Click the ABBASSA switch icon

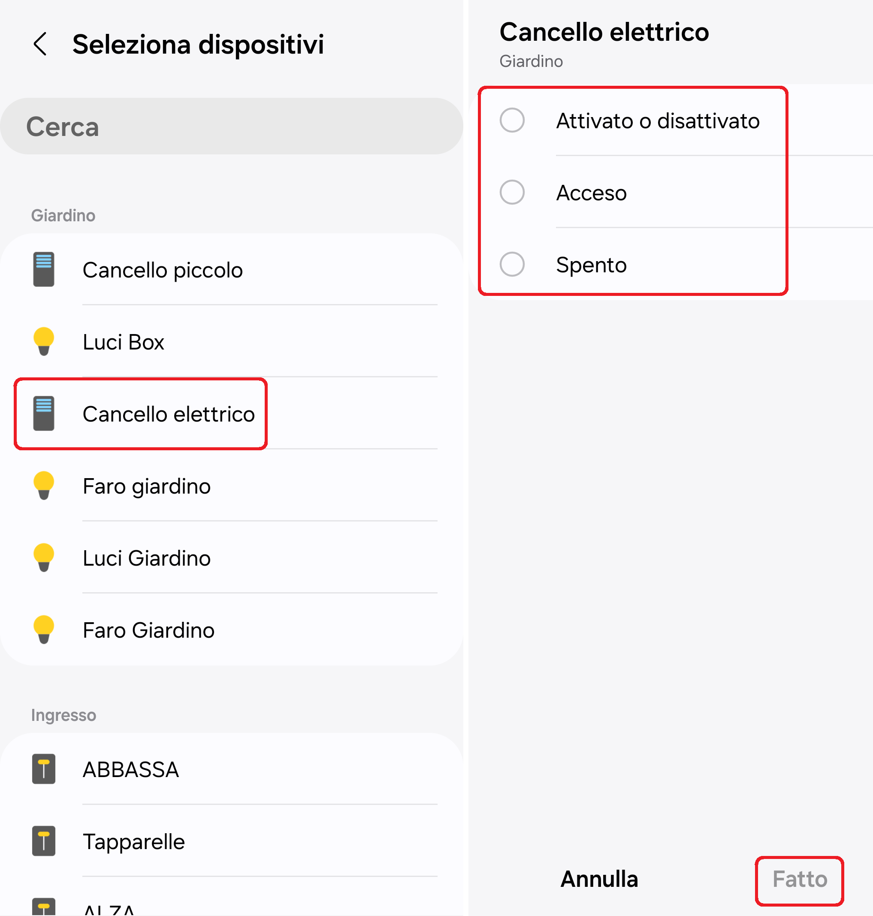click(x=44, y=769)
